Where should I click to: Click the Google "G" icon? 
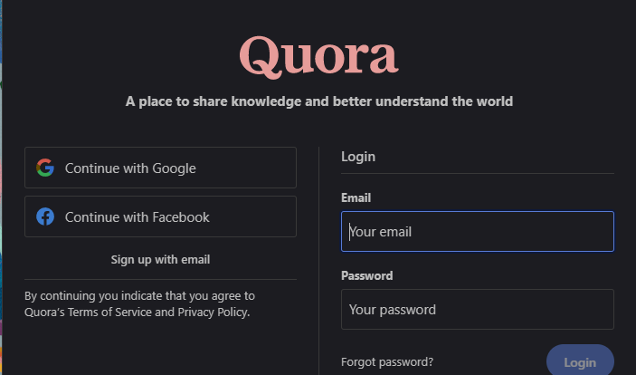coord(45,168)
